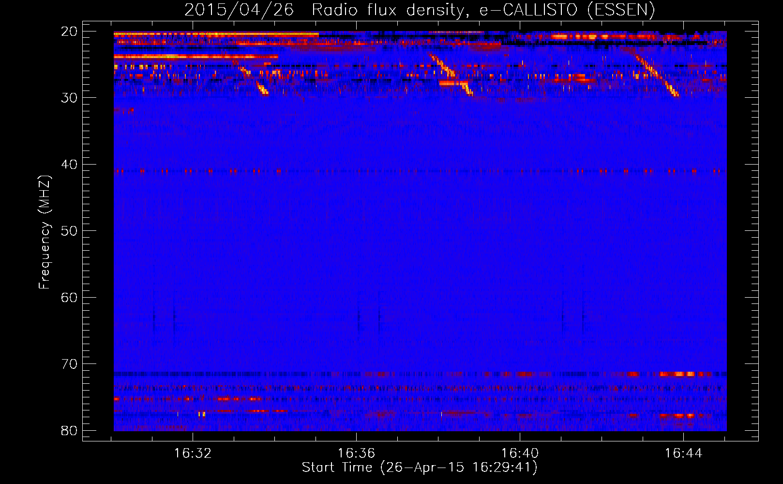Click the frequency tick label '60'
The width and height of the screenshot is (783, 484).
[x=69, y=297]
